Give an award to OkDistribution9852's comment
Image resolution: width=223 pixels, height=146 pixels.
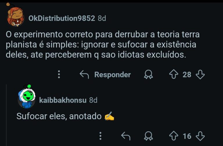148,75
